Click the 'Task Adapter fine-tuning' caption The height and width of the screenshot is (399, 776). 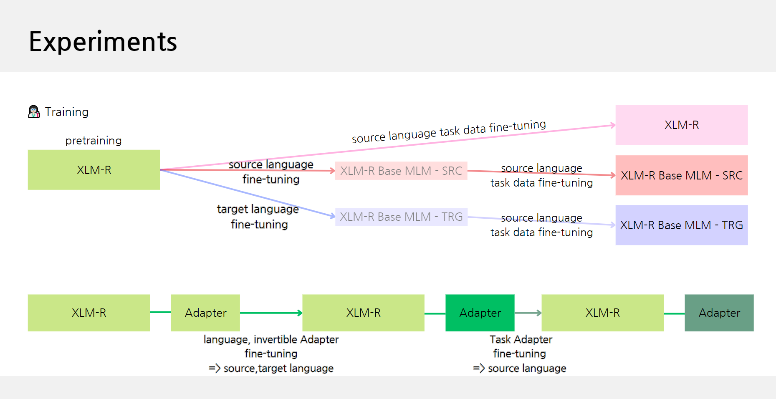[x=521, y=346]
